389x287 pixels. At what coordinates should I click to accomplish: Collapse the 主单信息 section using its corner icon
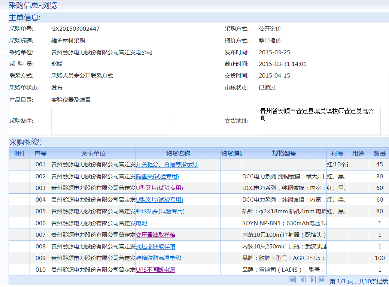[385, 17]
